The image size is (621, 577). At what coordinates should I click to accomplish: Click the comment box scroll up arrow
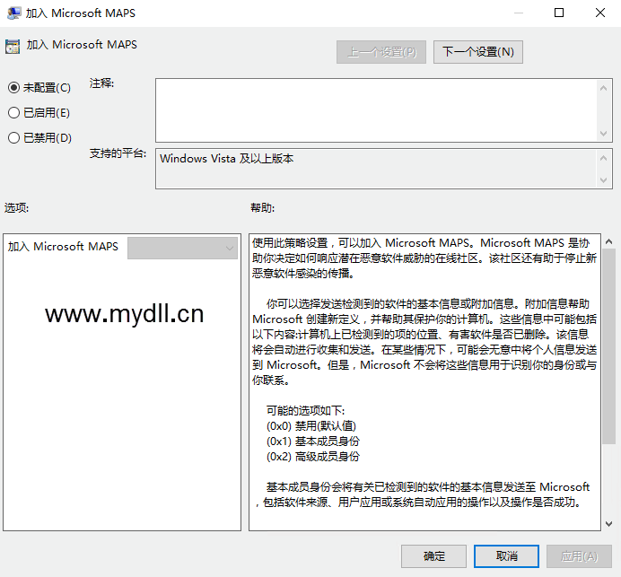pos(603,88)
